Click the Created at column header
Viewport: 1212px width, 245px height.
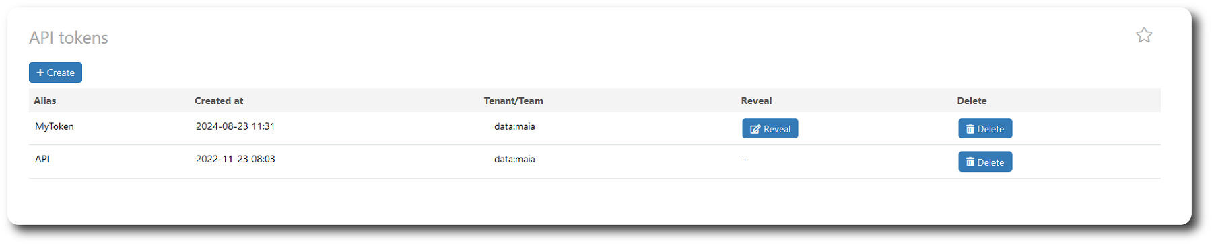click(219, 101)
